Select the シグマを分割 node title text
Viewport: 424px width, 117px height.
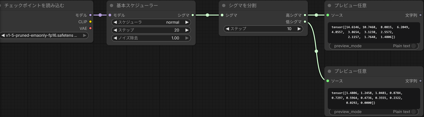pyautogui.click(x=243, y=6)
